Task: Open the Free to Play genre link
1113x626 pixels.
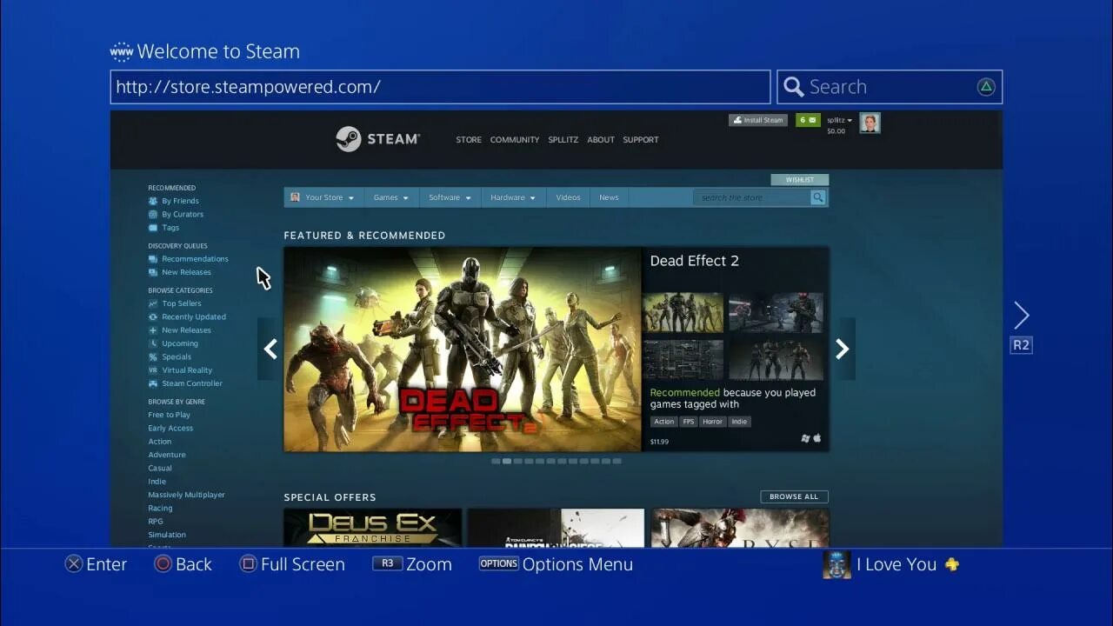Action: [x=170, y=415]
